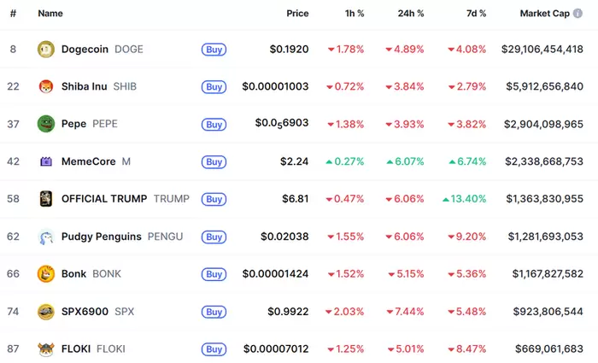Click the FLOKI coin logo icon

coord(45,349)
